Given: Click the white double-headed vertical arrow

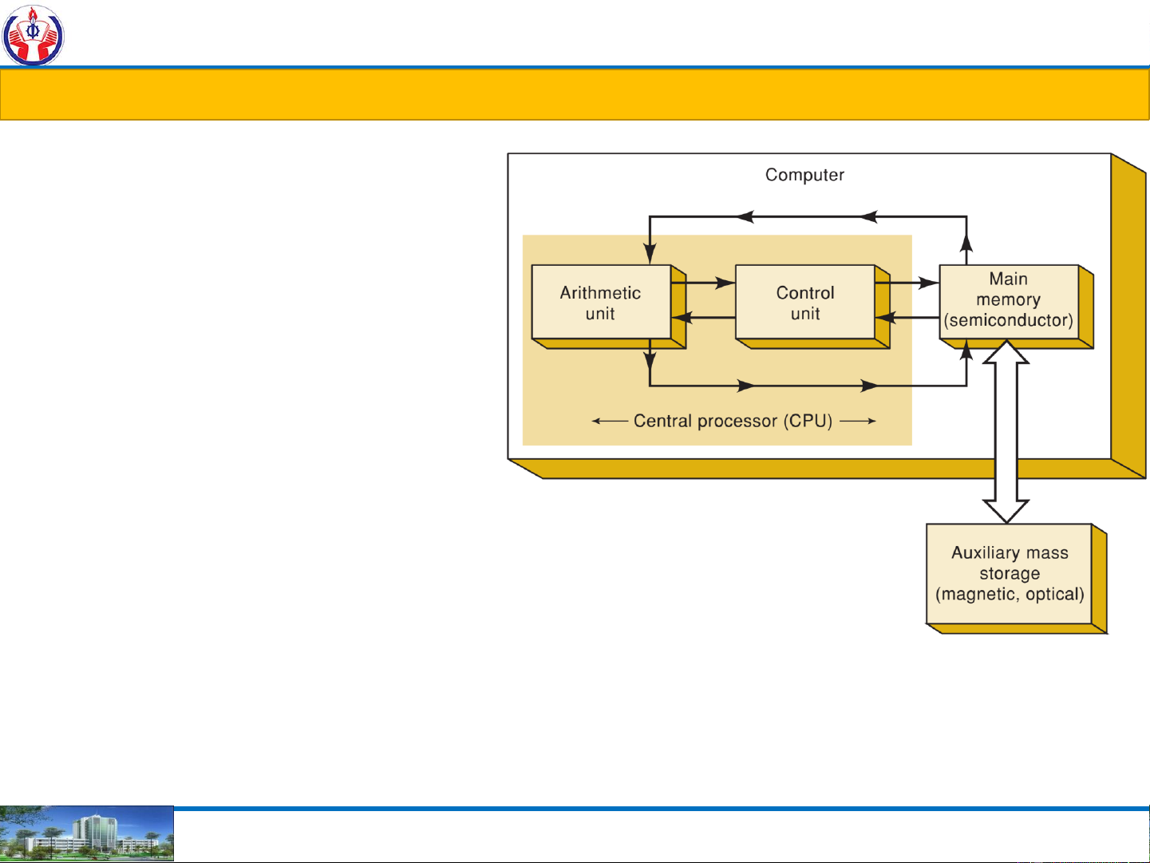Looking at the screenshot, I should tap(1006, 431).
